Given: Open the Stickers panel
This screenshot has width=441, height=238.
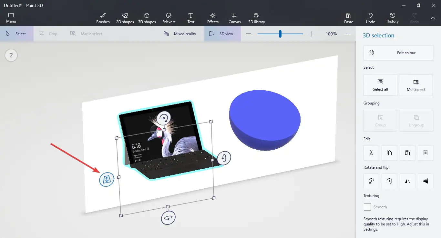Looking at the screenshot, I should pyautogui.click(x=169, y=18).
